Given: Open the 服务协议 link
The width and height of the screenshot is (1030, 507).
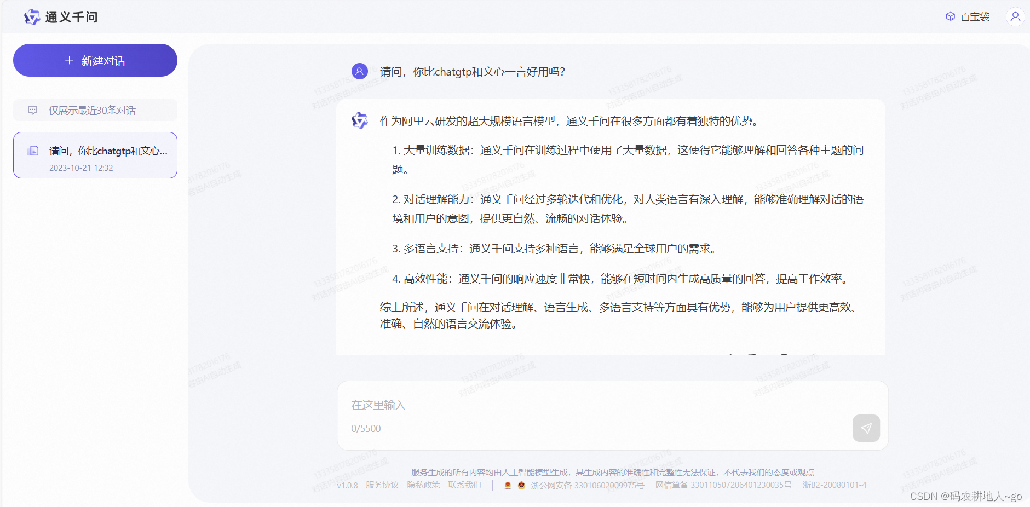Looking at the screenshot, I should [x=382, y=485].
